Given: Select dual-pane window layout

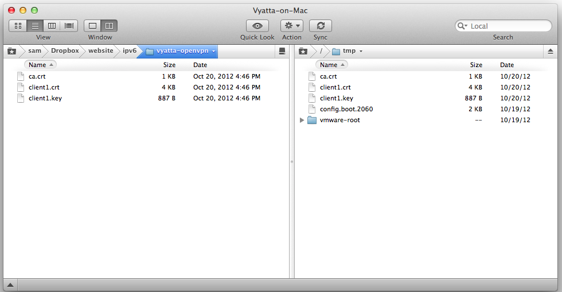Looking at the screenshot, I should pyautogui.click(x=110, y=26).
